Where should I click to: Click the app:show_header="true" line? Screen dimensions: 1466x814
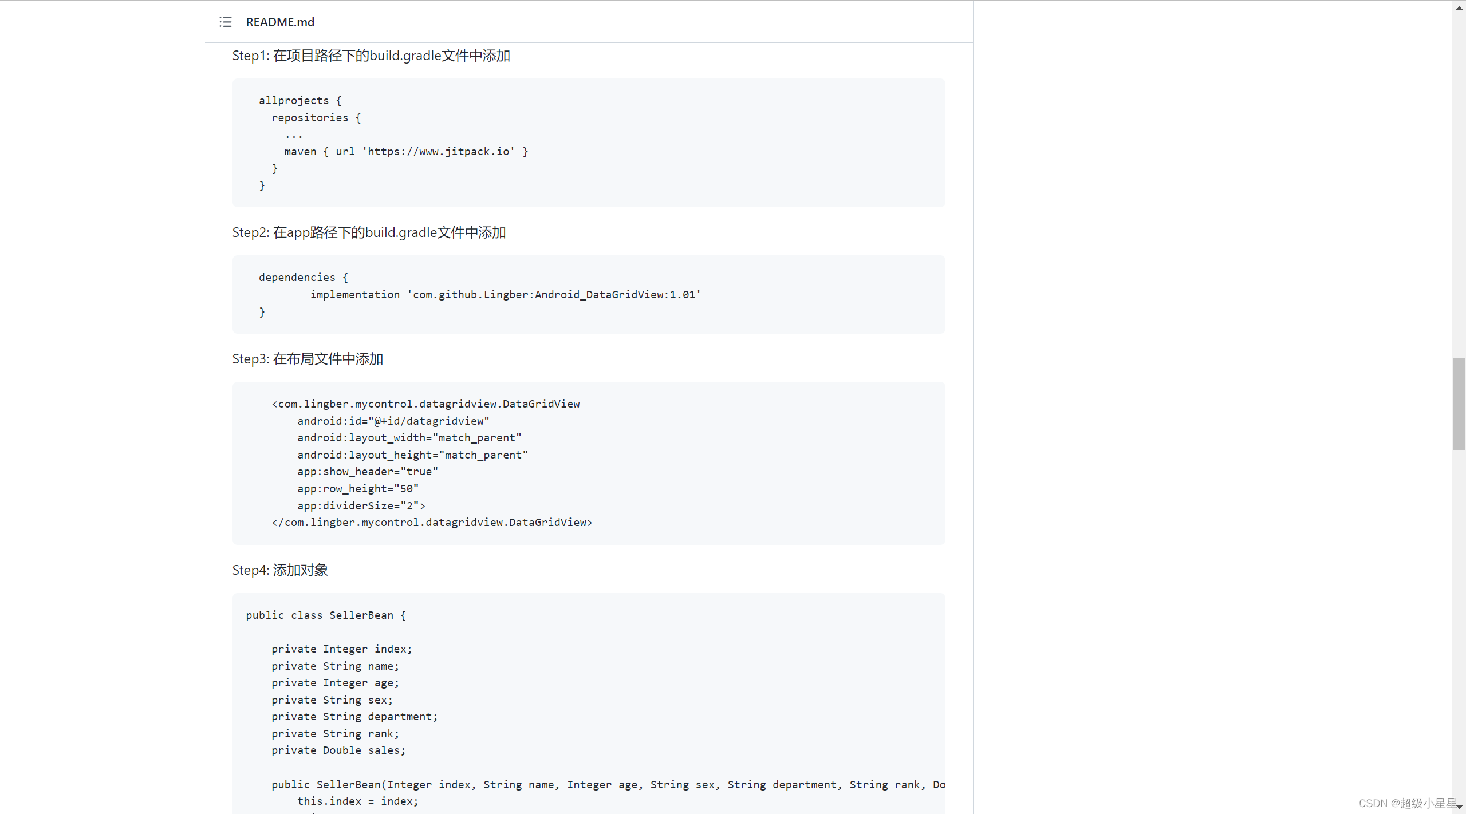click(x=368, y=472)
